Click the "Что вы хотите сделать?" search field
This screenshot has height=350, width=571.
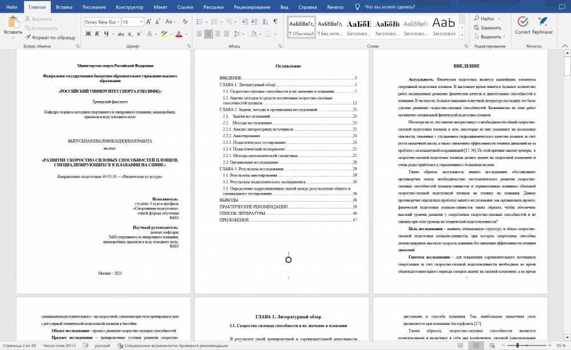pyautogui.click(x=389, y=7)
